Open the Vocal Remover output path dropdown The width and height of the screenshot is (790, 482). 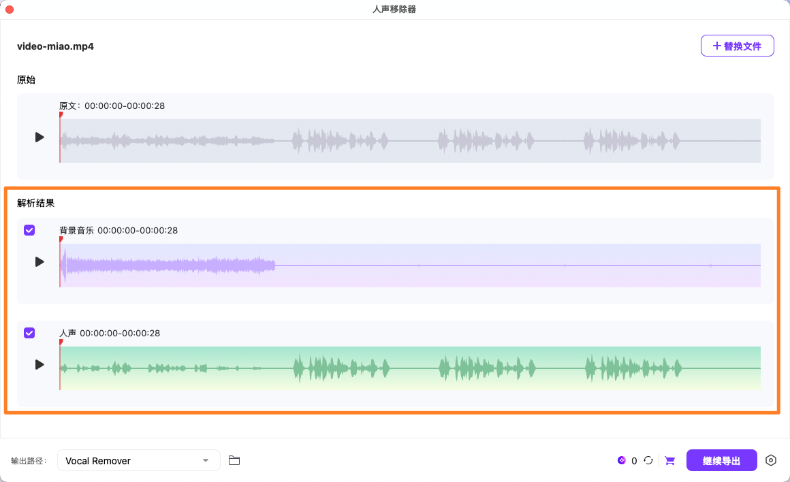click(x=138, y=461)
